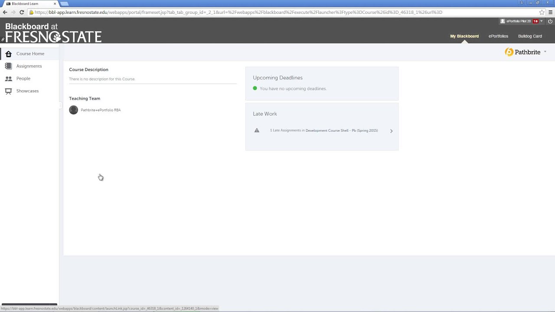Click the '1 Late Assignments in' text
The width and height of the screenshot is (555, 312).
coord(287,130)
